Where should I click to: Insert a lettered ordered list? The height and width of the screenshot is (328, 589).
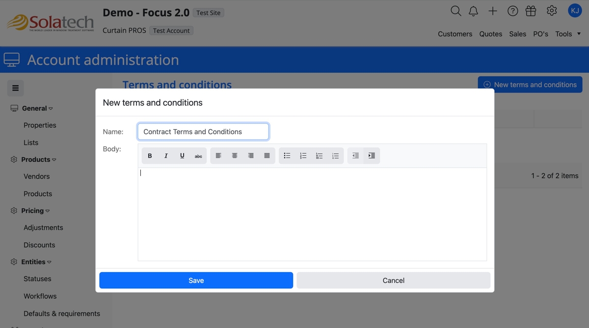tap(335, 156)
